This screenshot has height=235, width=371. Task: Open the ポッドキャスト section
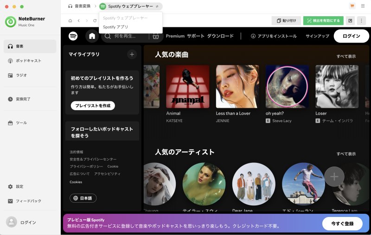30,61
